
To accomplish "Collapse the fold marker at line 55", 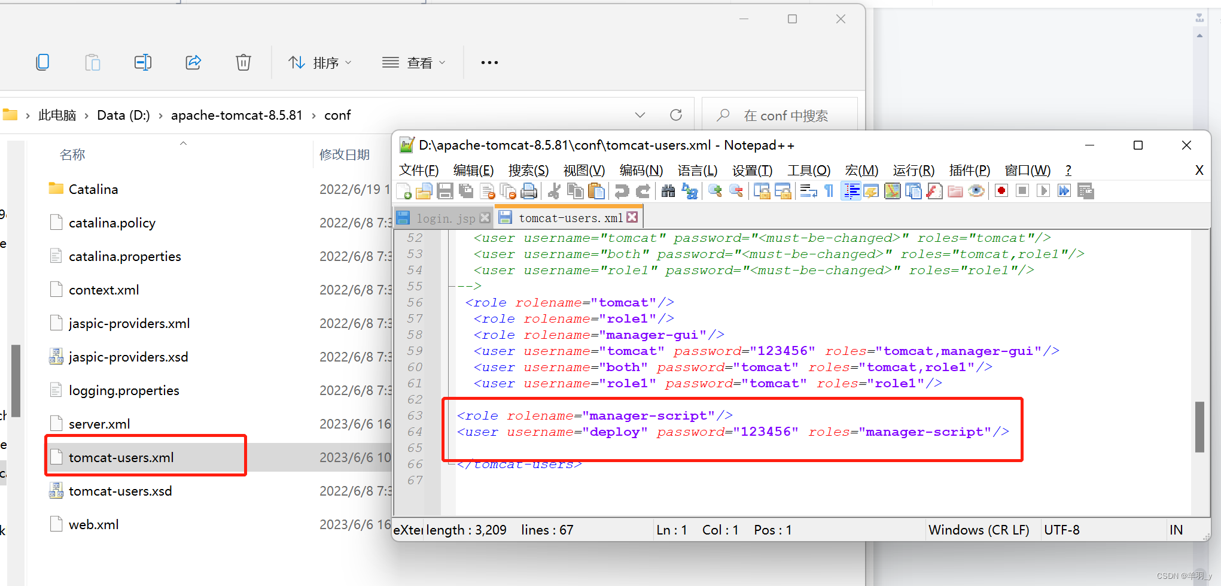I will coord(451,286).
